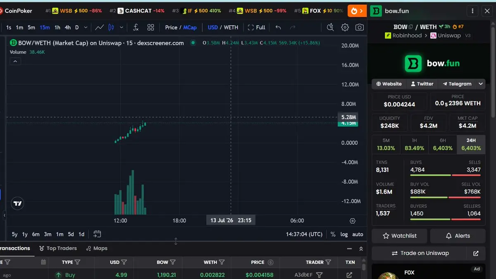Open the FOX trending ticker item

pyautogui.click(x=318, y=11)
